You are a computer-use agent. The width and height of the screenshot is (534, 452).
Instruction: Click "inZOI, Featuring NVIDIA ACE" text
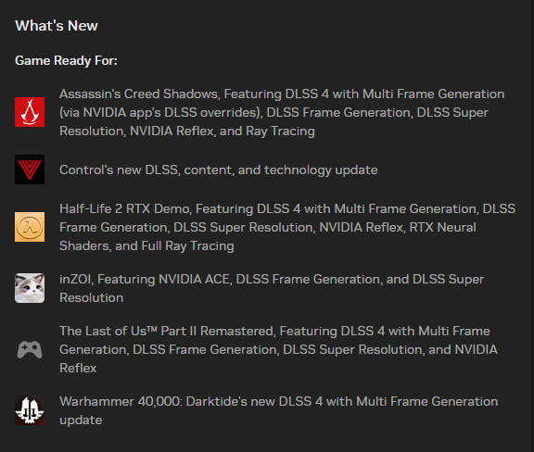[x=146, y=280]
